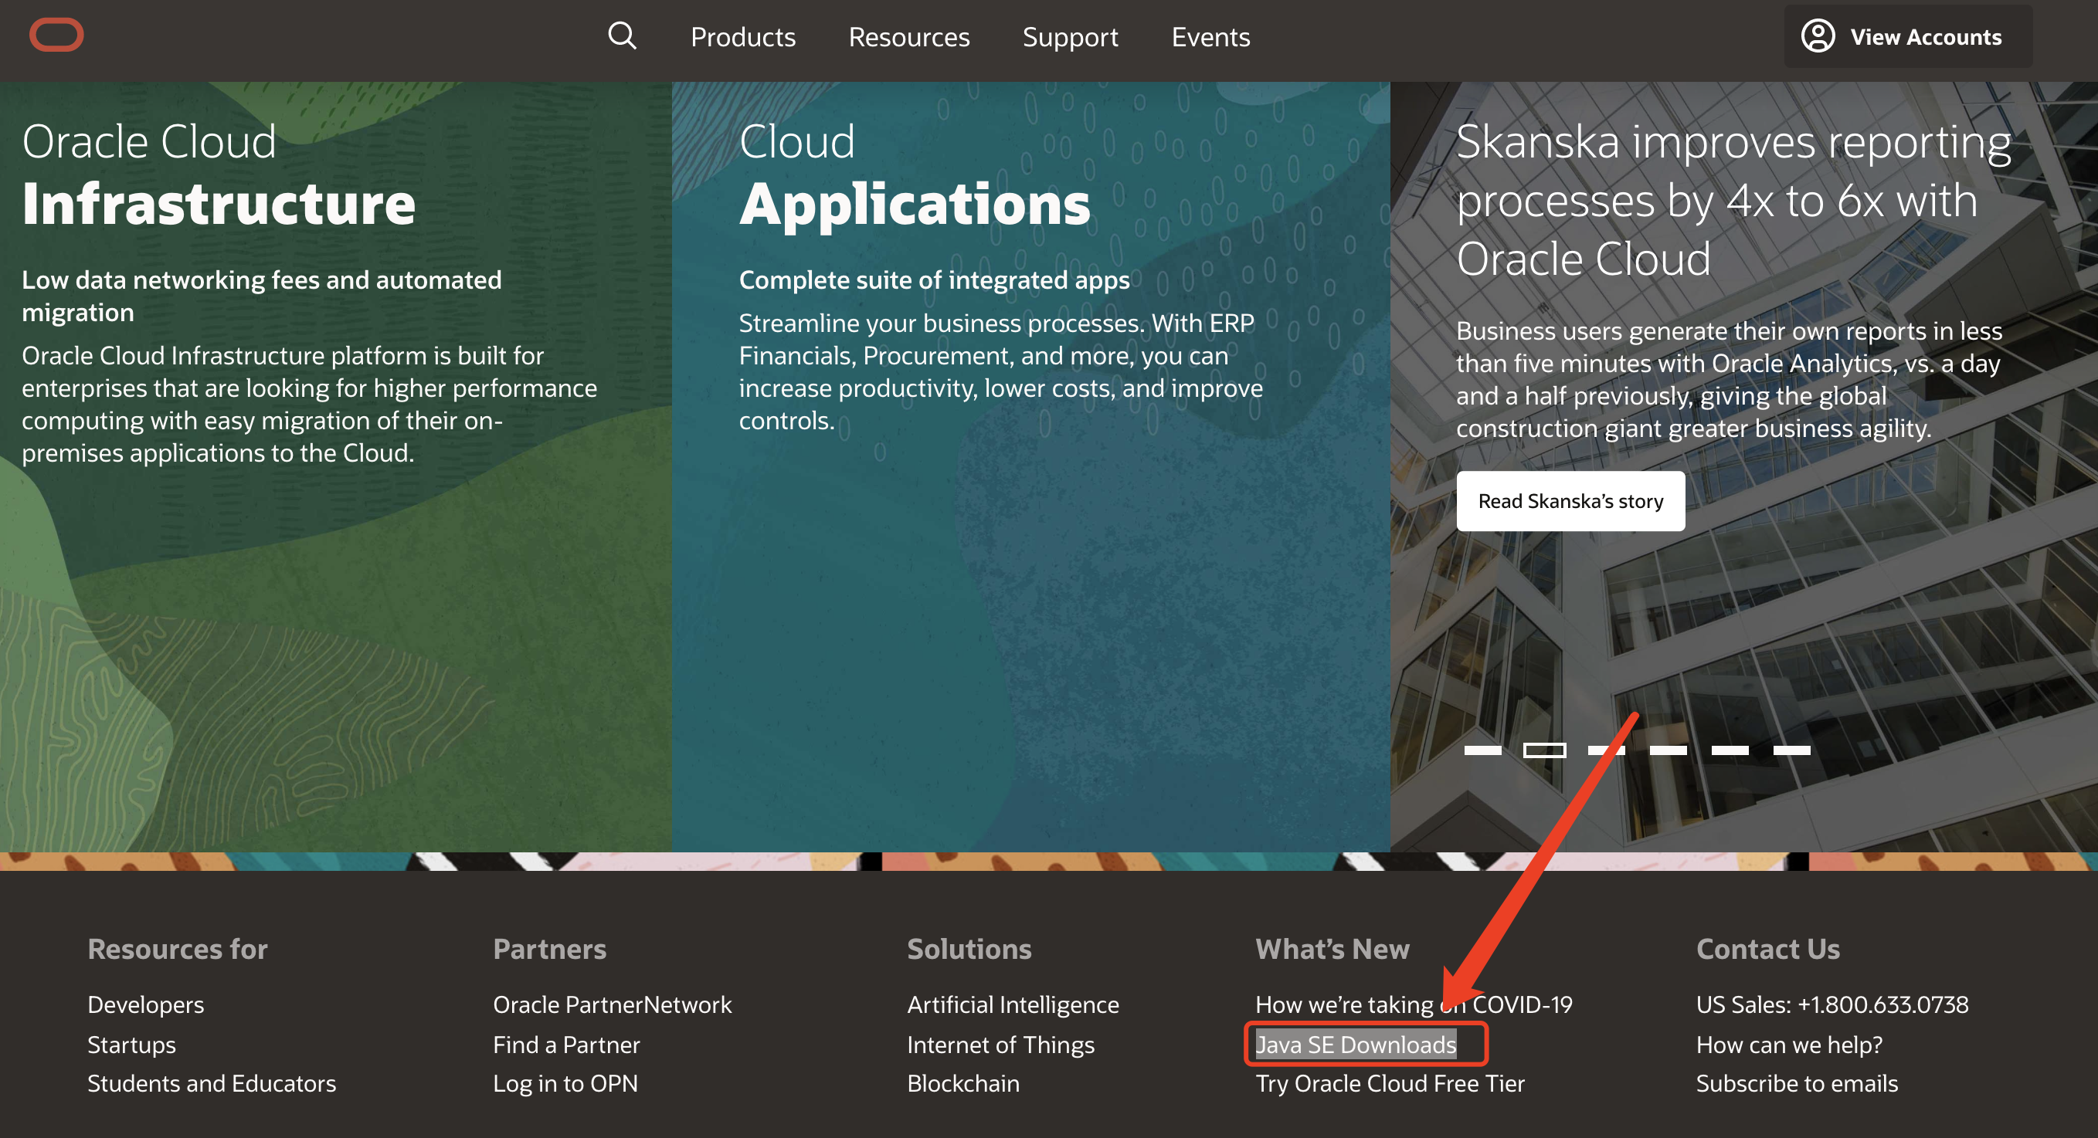
Task: Click US Sales phone number link
Action: coord(1832,1004)
